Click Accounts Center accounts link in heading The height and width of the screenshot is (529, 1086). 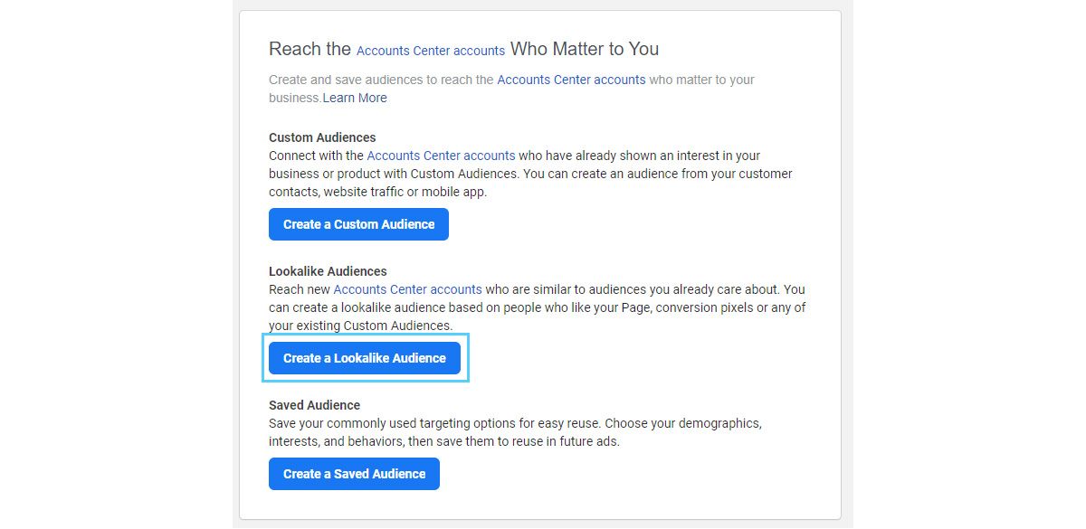[431, 51]
